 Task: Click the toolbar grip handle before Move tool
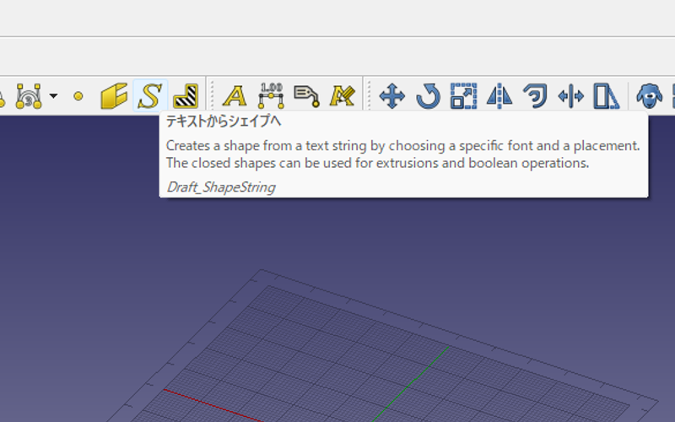[369, 96]
